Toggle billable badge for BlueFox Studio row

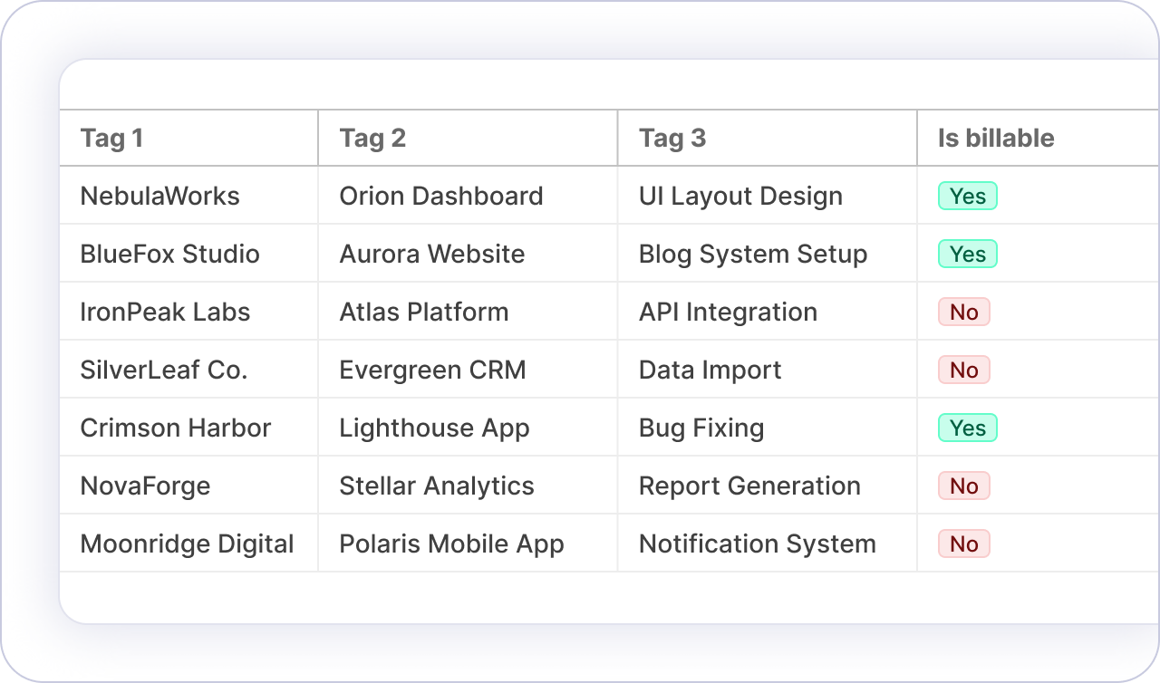(968, 255)
